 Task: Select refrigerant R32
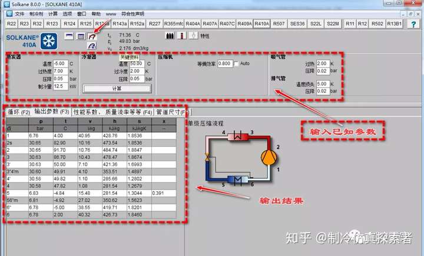(37, 24)
